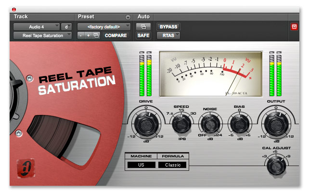309x193 pixels.
Task: Click the CAL ADJUST knob
Action: 276,166
